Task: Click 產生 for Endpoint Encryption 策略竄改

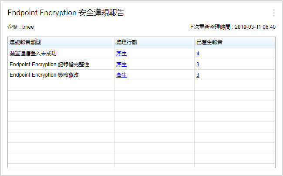Action: 121,74
